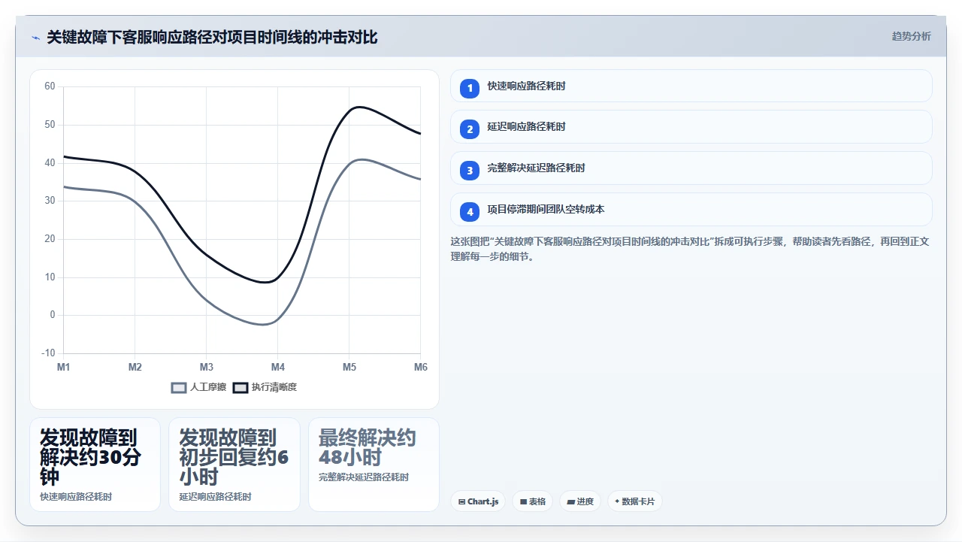Click the -10 y-axis value
Viewport: 962px width, 542px height.
tap(48, 353)
